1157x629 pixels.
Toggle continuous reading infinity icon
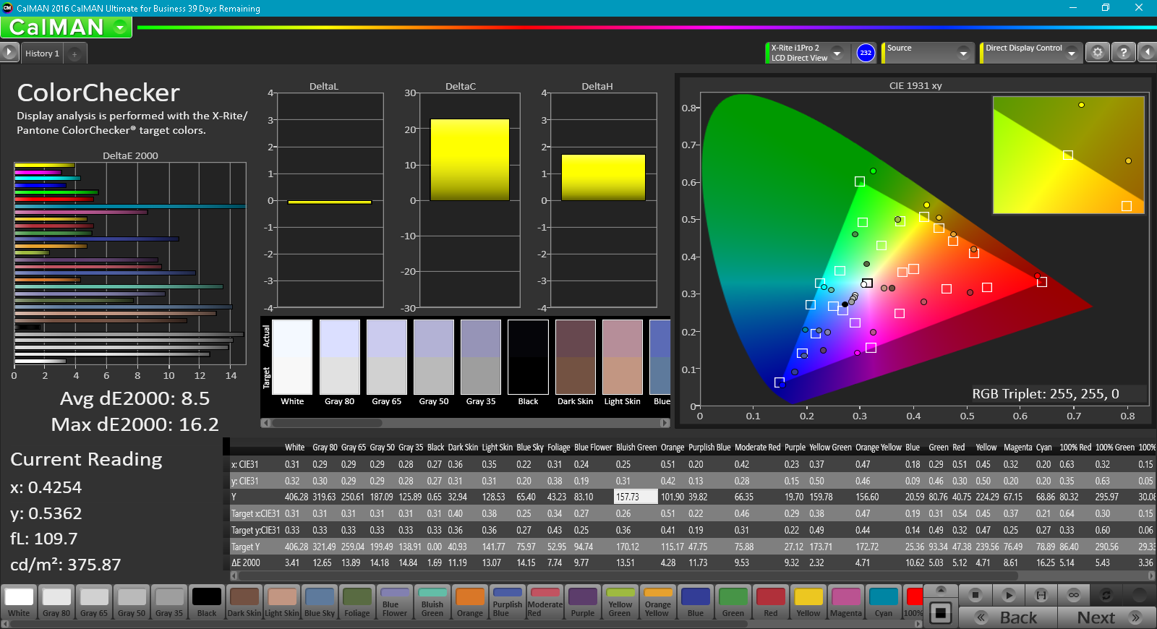(x=1074, y=595)
